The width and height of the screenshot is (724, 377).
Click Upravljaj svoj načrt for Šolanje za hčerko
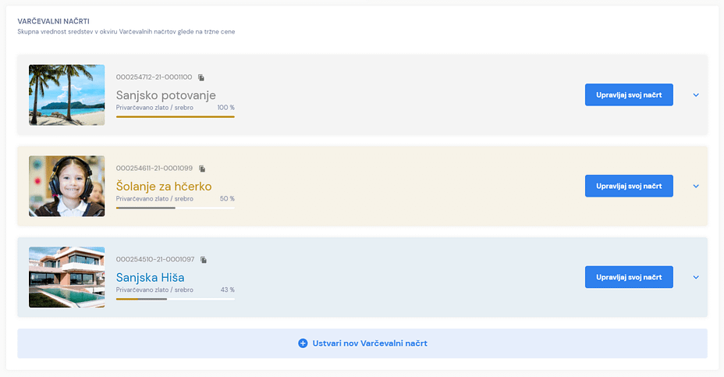click(629, 186)
